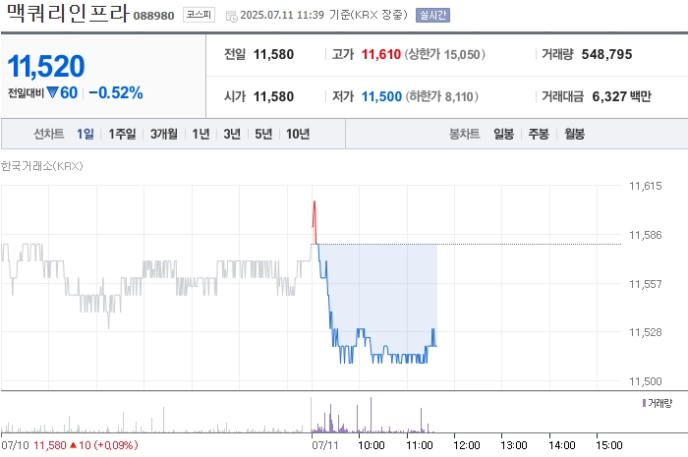This screenshot has width=688, height=457.
Task: Click the 선차트 label
Action: click(49, 134)
